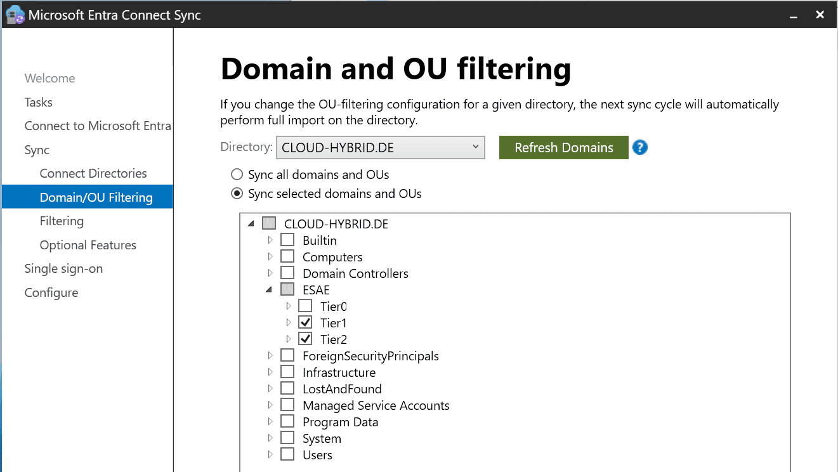Image resolution: width=838 pixels, height=472 pixels.
Task: Expand the Tier1 subtree arrow
Action: [x=288, y=323]
